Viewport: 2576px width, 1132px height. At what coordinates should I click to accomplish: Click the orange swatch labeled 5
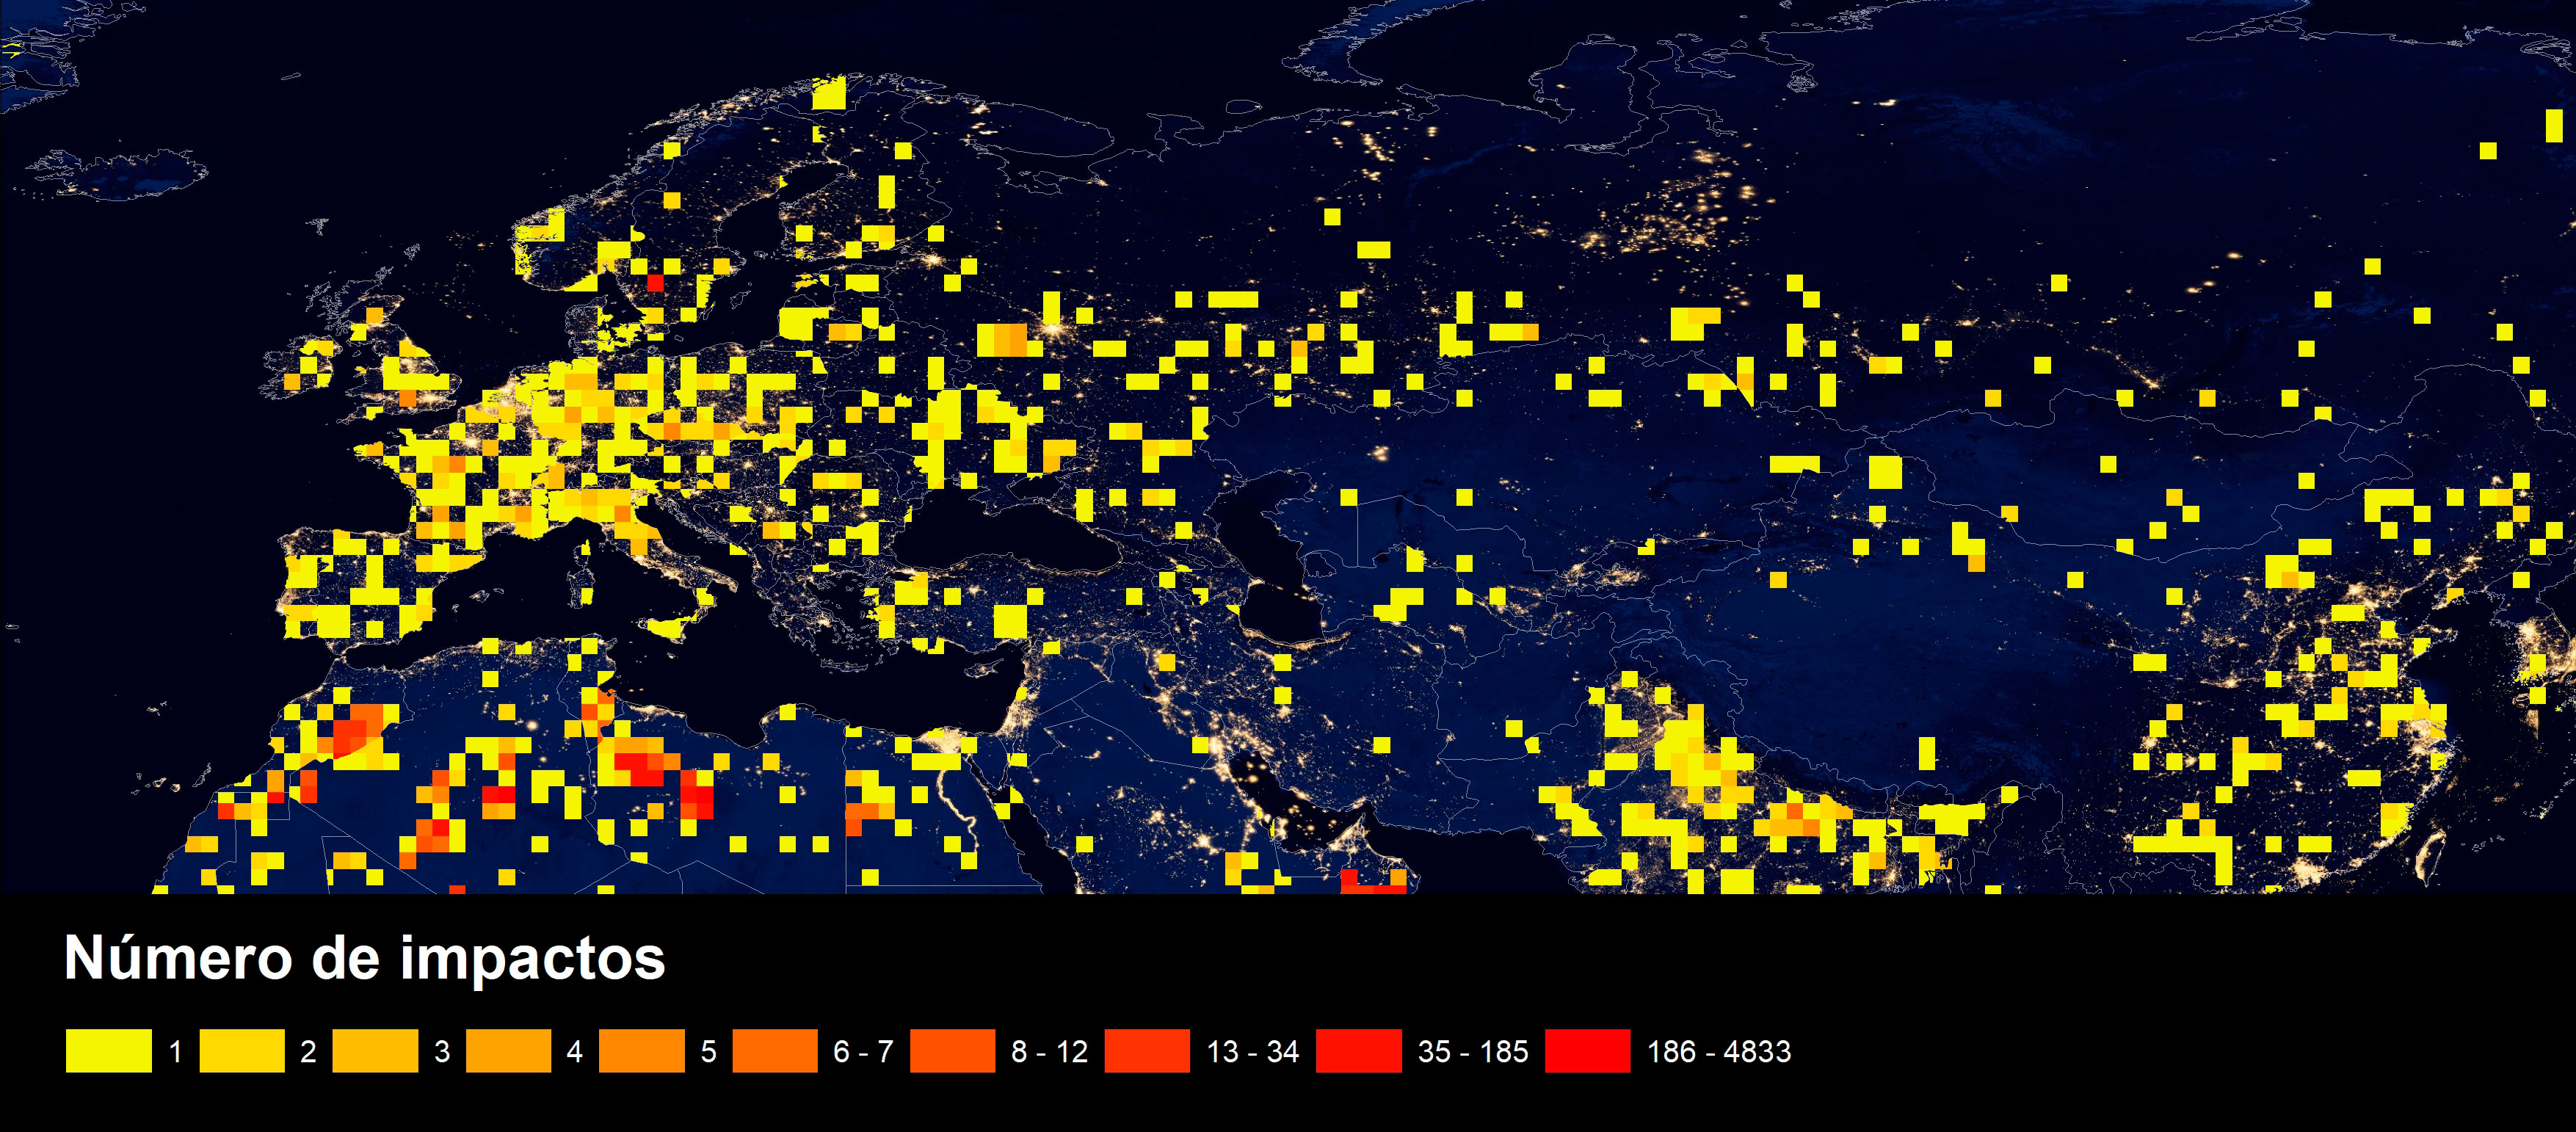[x=641, y=1051]
